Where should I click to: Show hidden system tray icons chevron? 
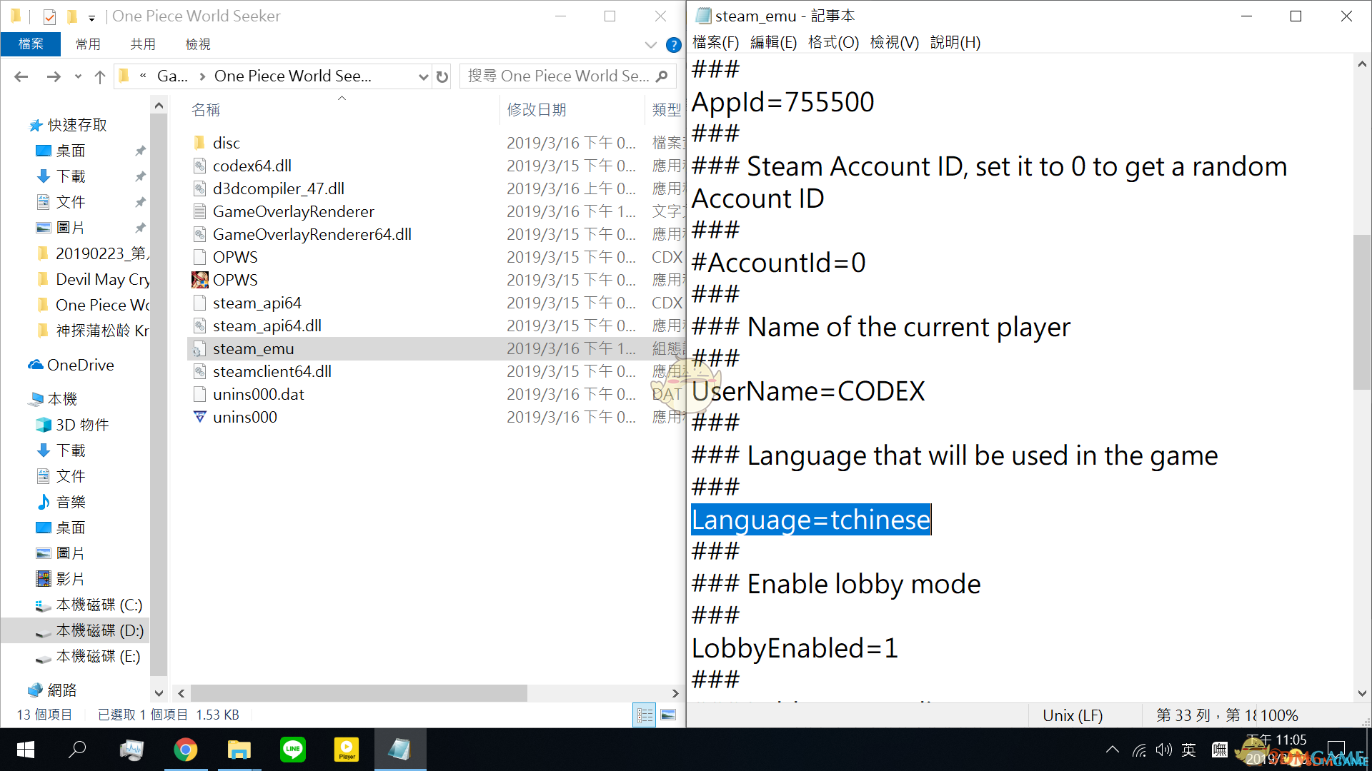pos(1113,750)
